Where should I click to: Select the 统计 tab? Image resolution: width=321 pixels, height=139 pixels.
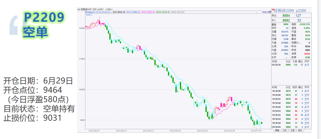pyautogui.click(x=300, y=131)
